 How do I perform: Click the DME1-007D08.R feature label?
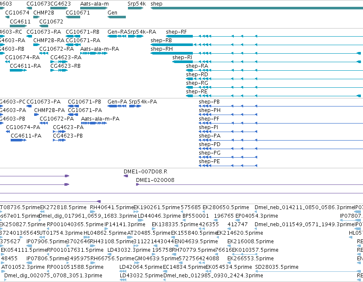(x=145, y=172)
